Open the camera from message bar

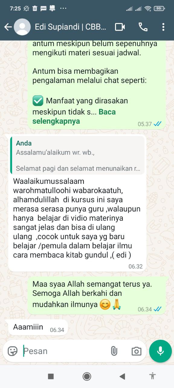coord(137,351)
